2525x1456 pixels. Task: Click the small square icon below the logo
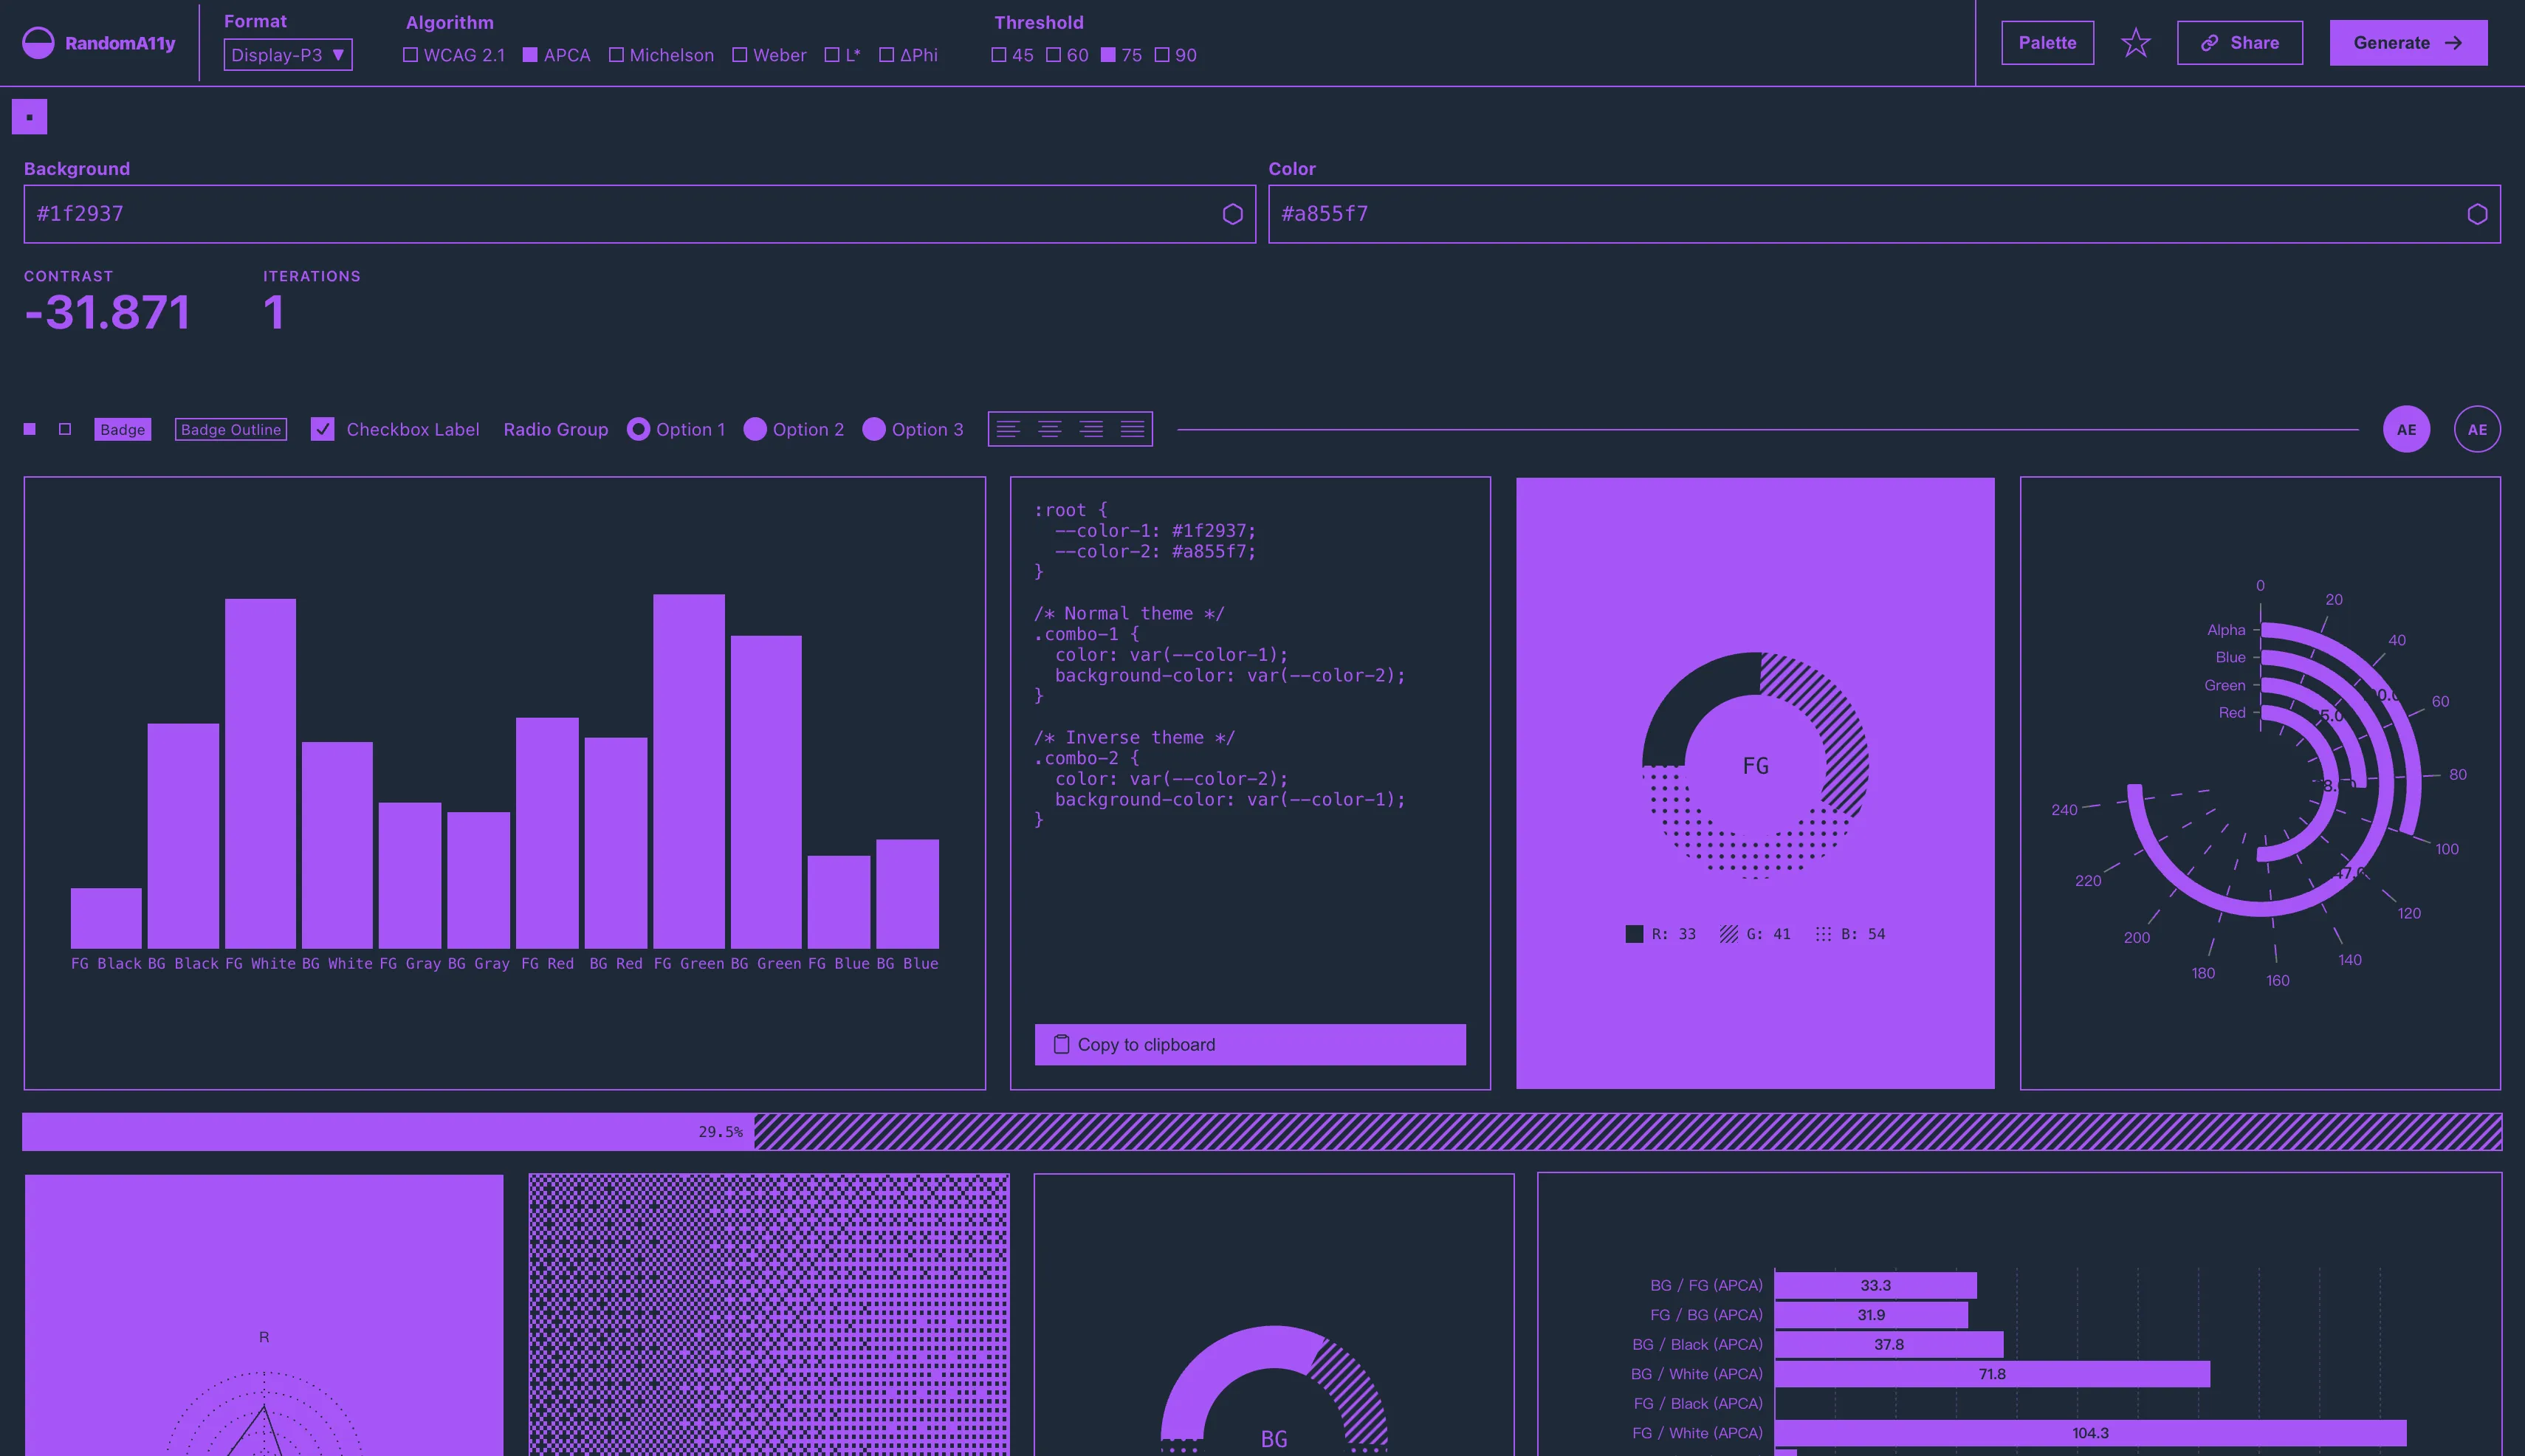point(29,117)
